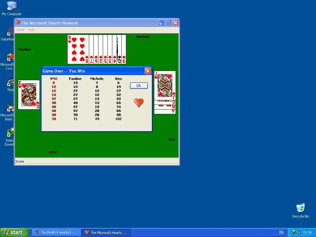Click the Pauline column header in scores
Image resolution: width=316 pixels, height=237 pixels.
click(75, 79)
